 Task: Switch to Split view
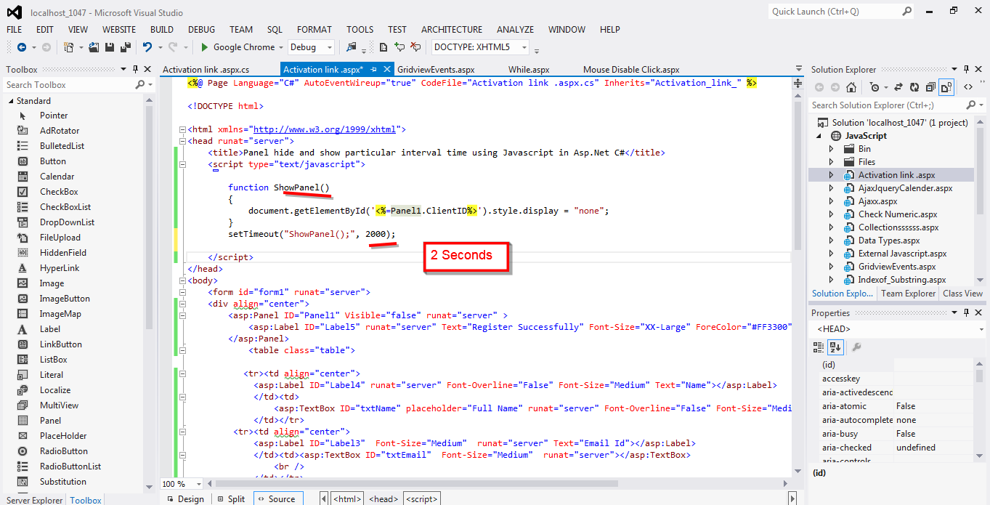(x=231, y=498)
